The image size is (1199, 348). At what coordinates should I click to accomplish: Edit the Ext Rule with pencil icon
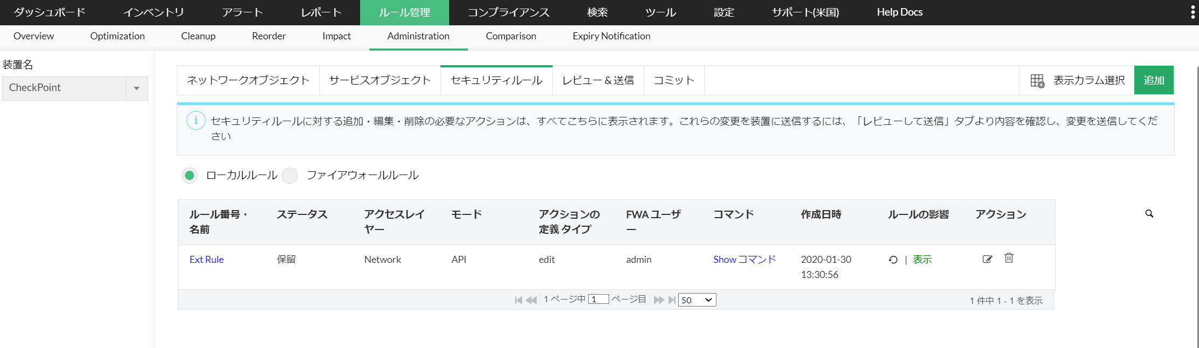987,259
